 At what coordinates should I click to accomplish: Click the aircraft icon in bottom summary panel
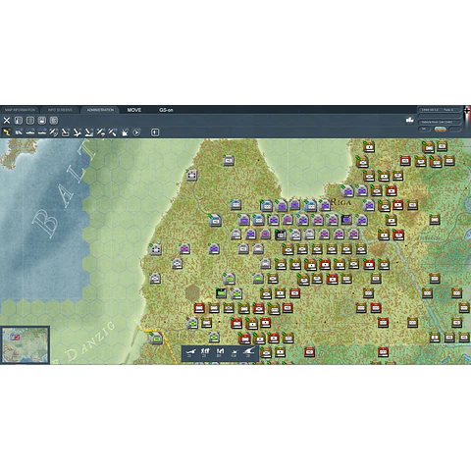pyautogui.click(x=190, y=352)
